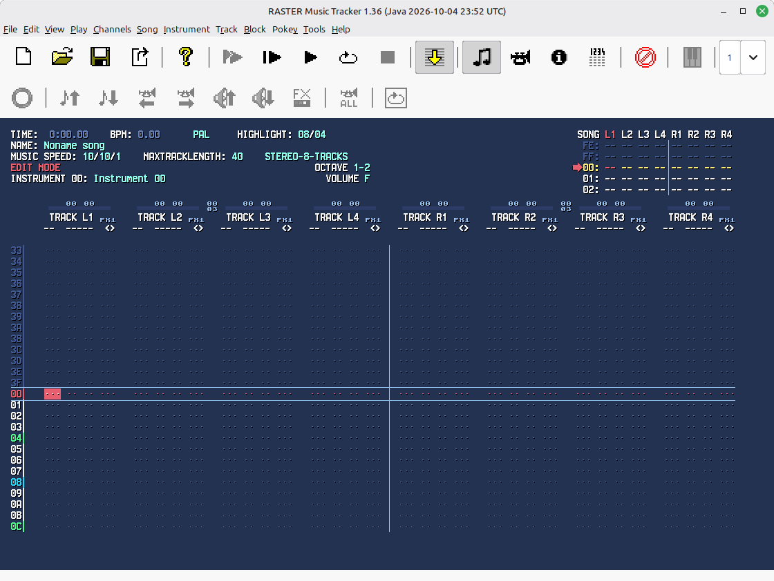Open the Channels menu

tap(112, 29)
